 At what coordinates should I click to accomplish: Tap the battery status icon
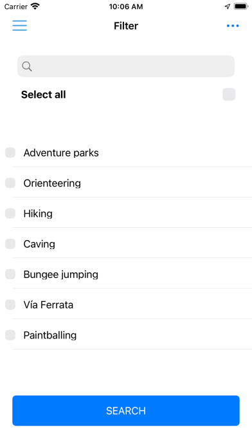click(x=241, y=6)
